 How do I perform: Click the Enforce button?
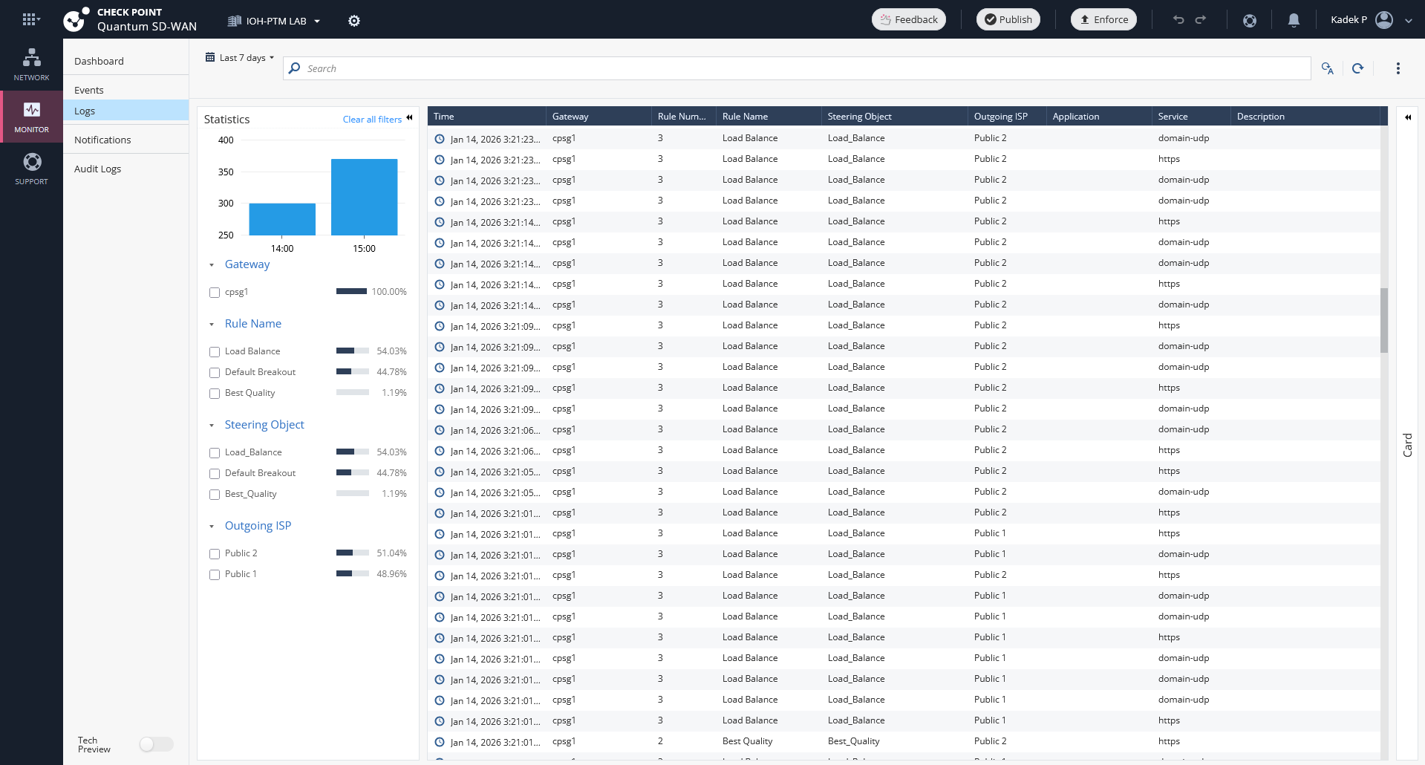[x=1103, y=20]
